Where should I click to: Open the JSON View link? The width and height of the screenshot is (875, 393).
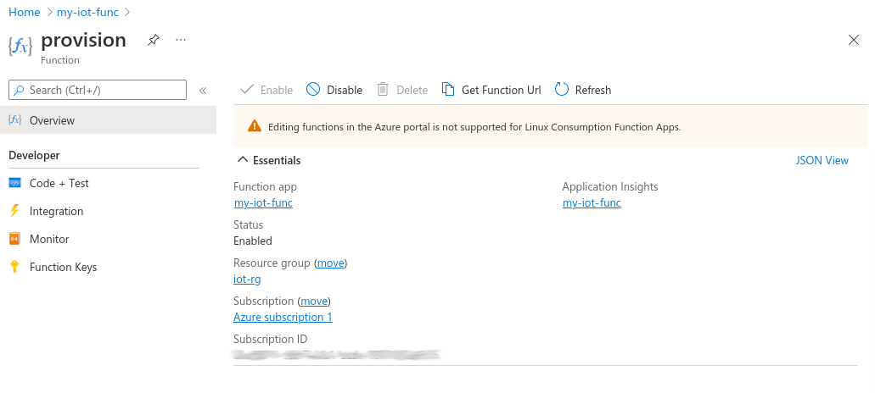click(822, 160)
